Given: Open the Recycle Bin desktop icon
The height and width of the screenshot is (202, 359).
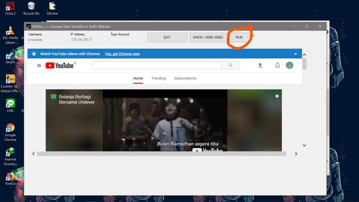Looking at the screenshot, I should point(31,8).
